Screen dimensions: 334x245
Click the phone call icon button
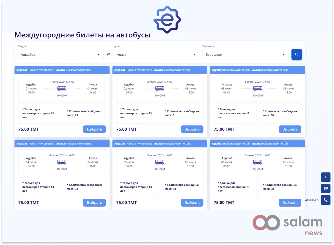click(325, 200)
